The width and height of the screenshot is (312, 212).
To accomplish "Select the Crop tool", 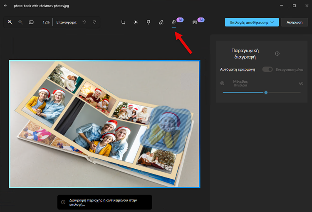I will tap(123, 22).
